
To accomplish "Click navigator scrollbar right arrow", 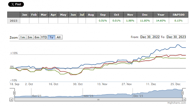I will coord(184,100).
